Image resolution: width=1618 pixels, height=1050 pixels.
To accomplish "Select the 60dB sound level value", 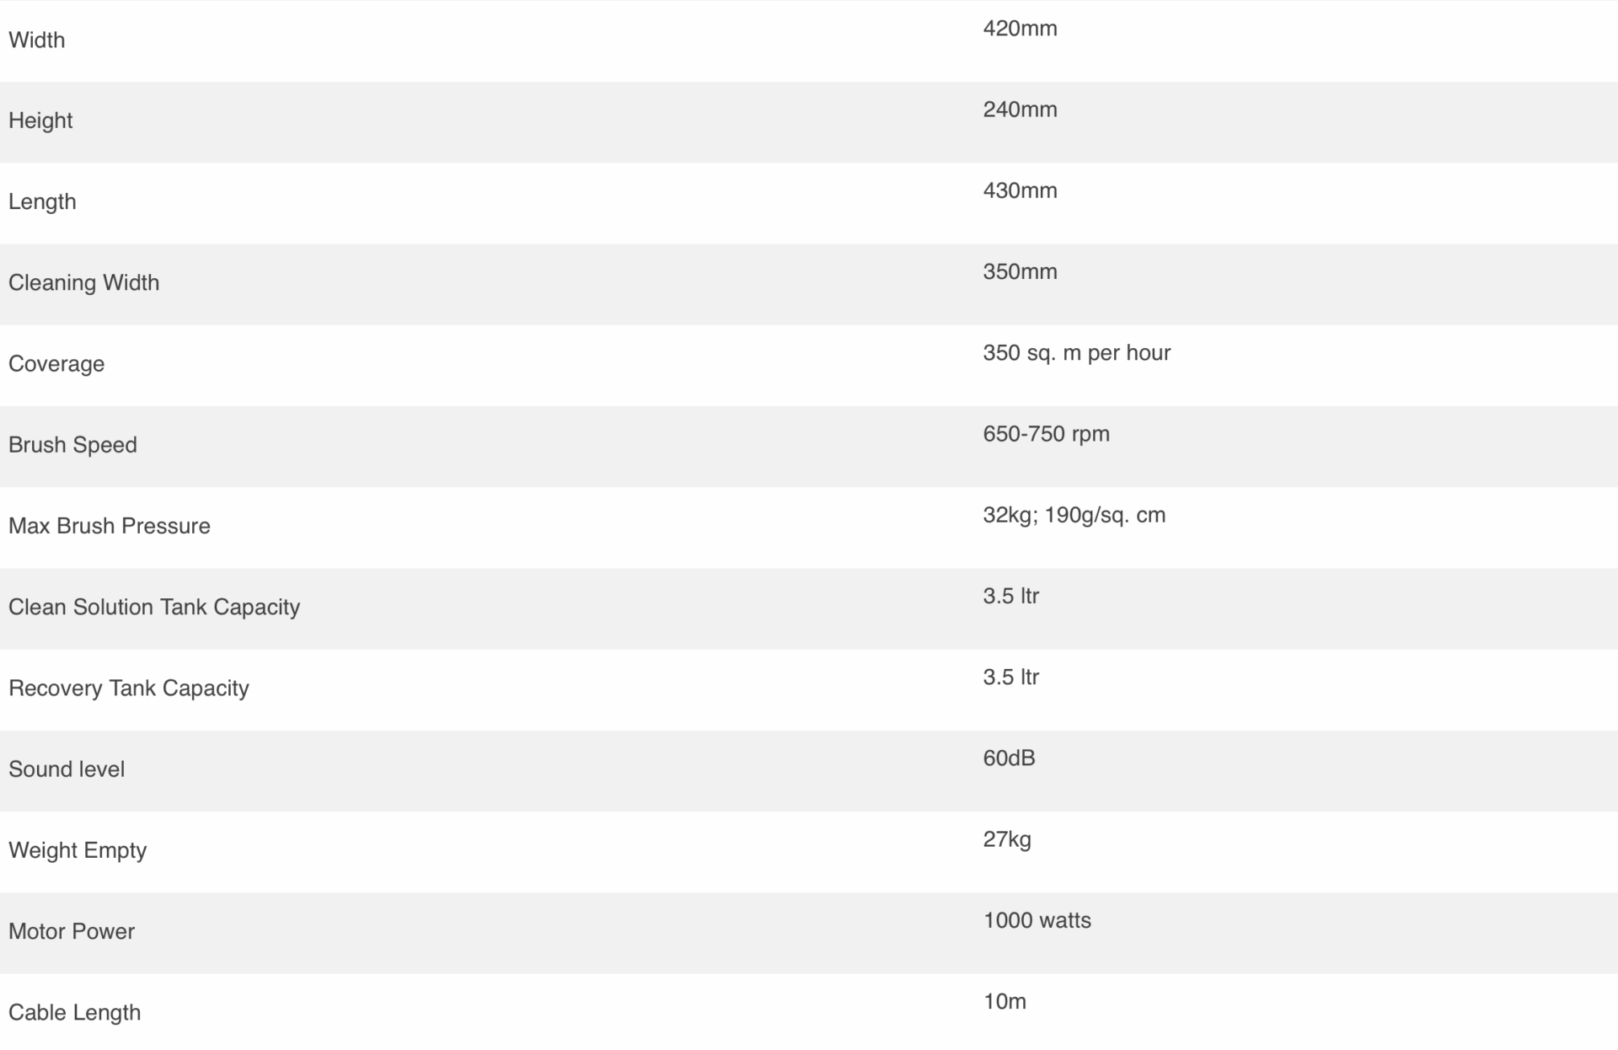I will point(1009,758).
